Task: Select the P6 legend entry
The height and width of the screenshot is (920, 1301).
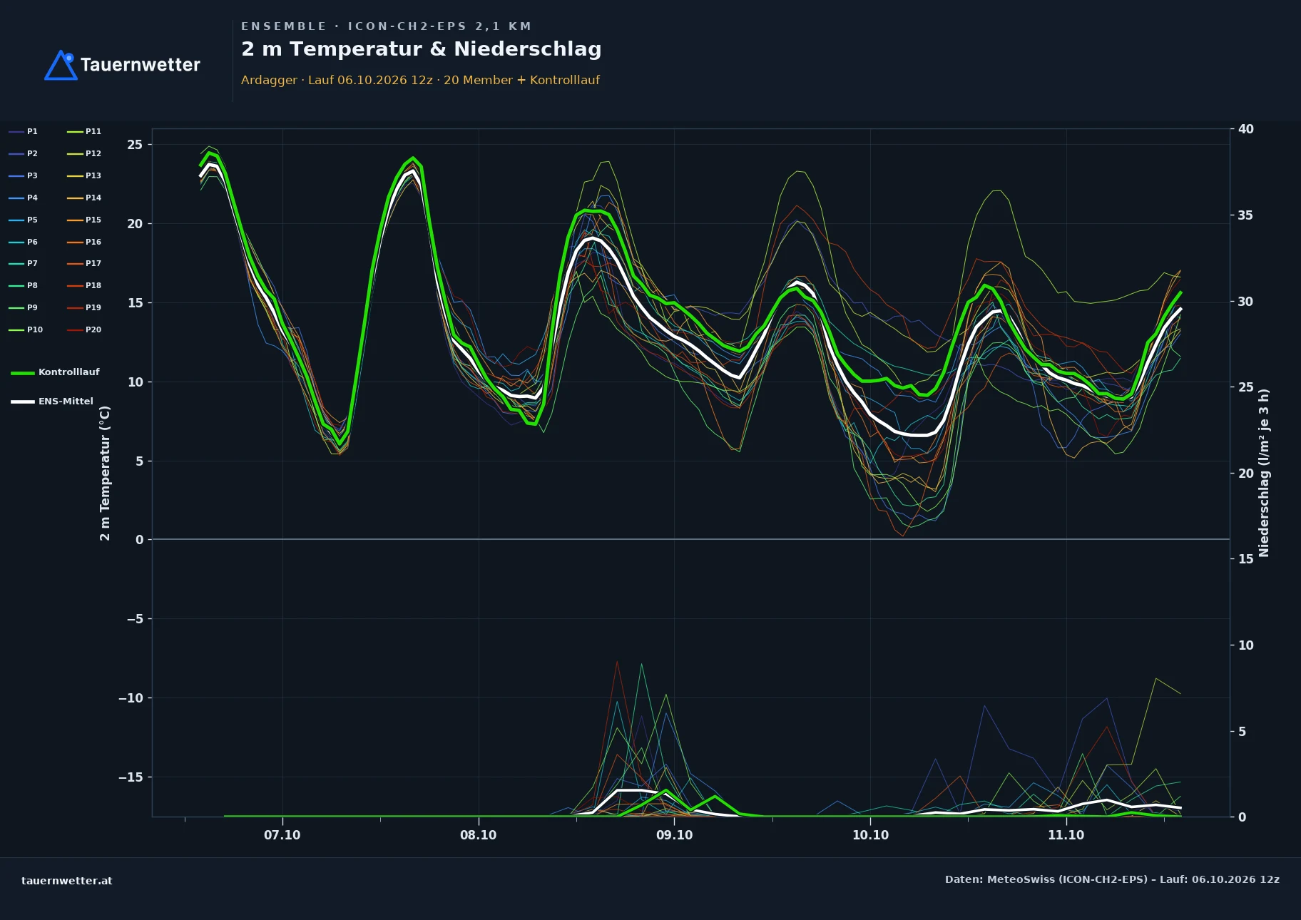Action: (x=23, y=242)
